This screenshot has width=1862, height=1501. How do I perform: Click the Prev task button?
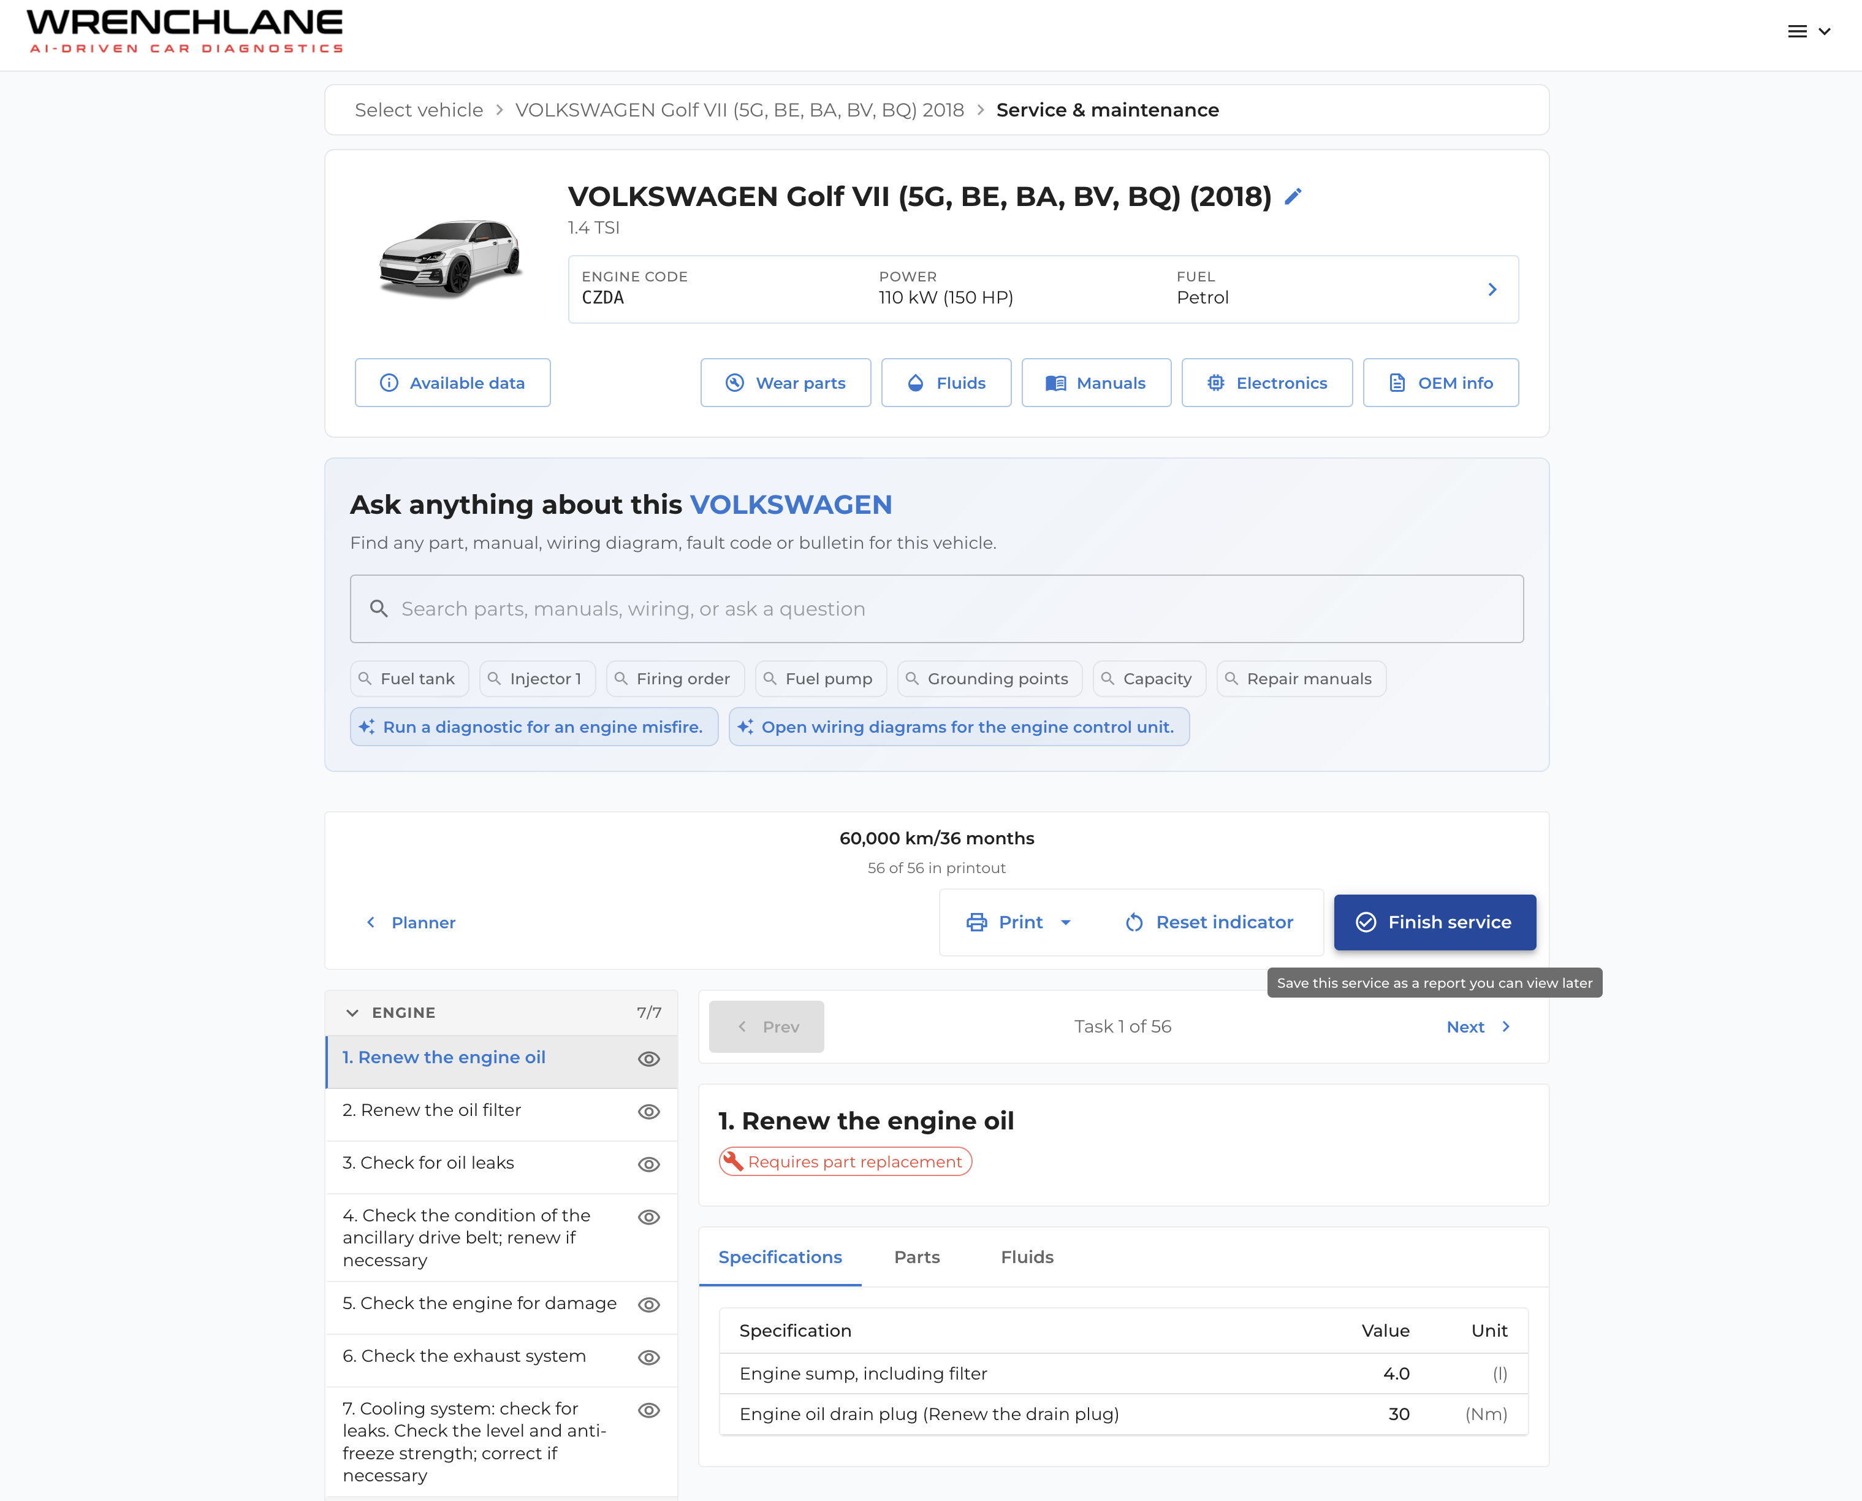(766, 1026)
